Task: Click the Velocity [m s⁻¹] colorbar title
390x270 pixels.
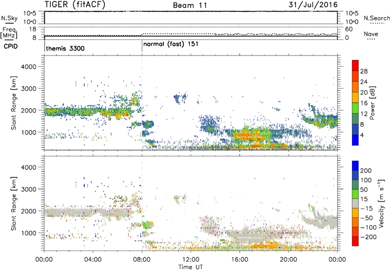Action: tap(381, 203)
